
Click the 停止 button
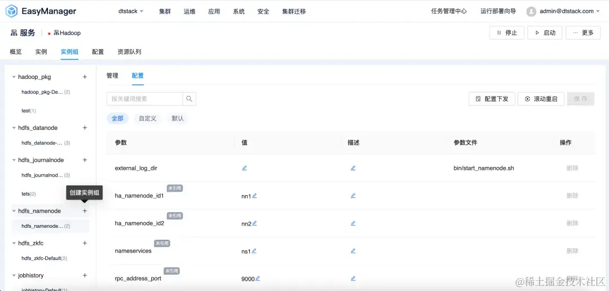pos(507,33)
